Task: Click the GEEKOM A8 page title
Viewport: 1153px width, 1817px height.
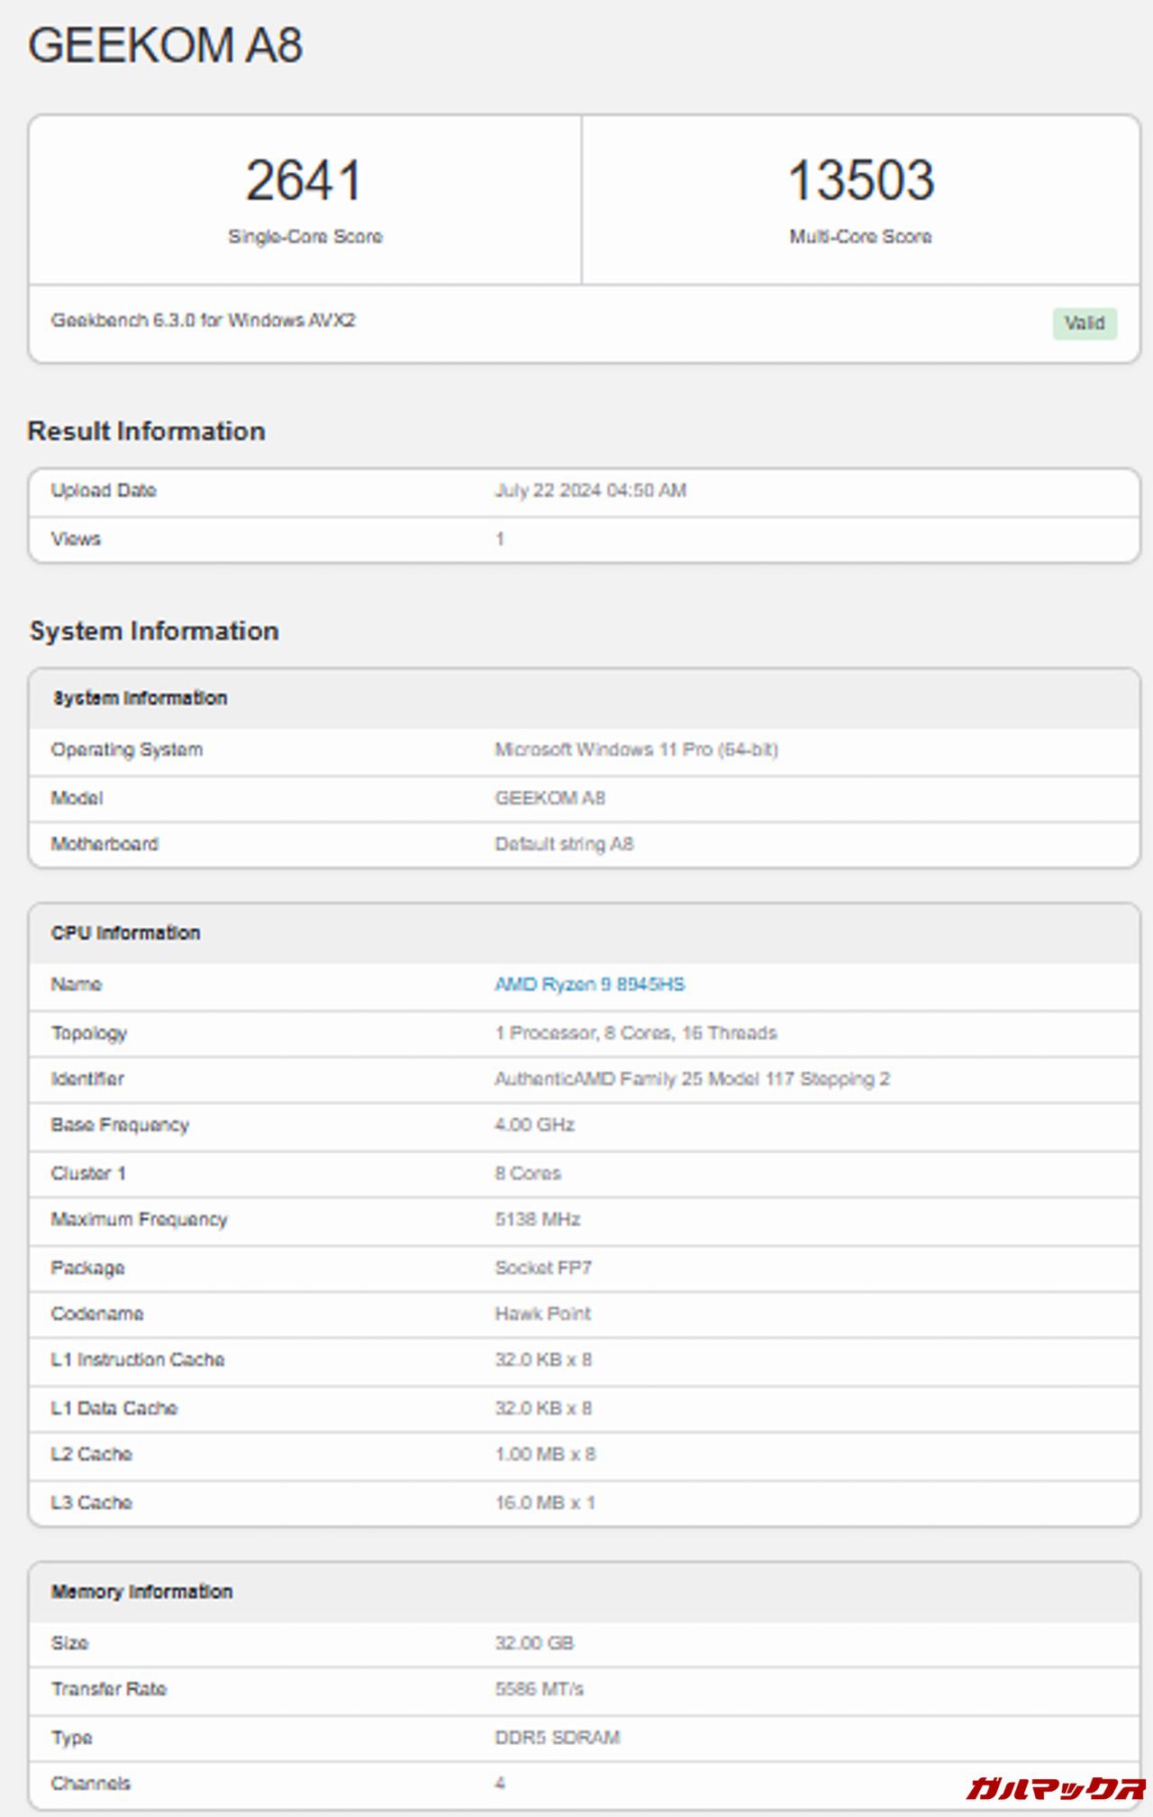Action: (x=166, y=45)
